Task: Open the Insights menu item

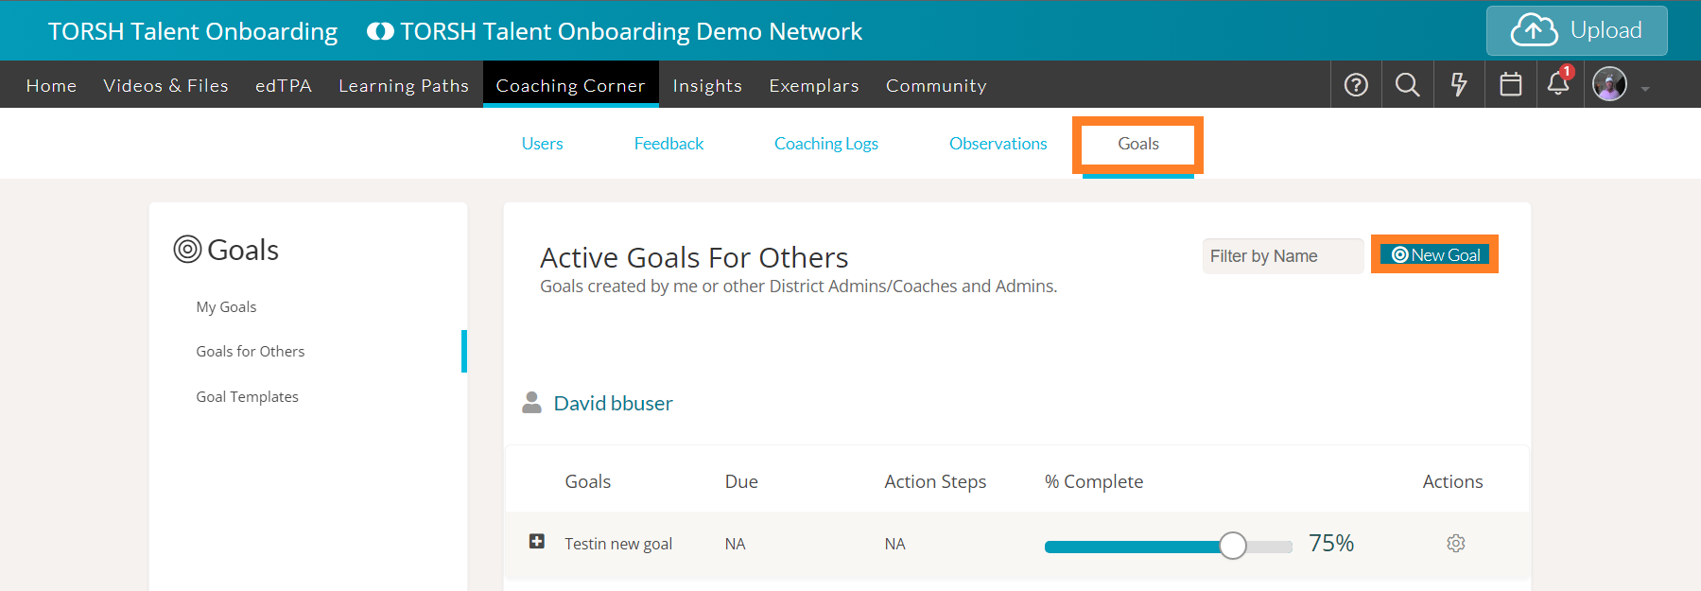Action: 707,86
